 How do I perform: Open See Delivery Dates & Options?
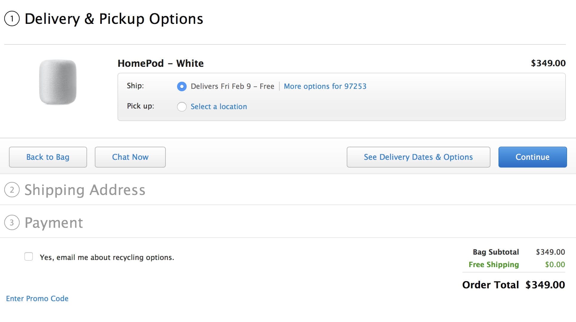tap(418, 157)
